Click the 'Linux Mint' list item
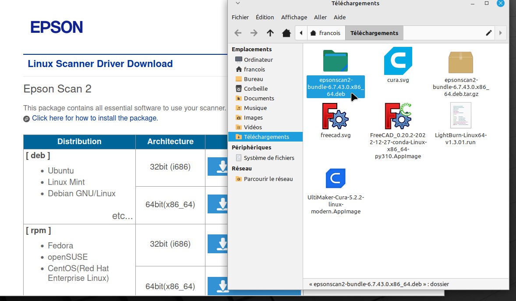This screenshot has width=516, height=301. click(x=66, y=182)
